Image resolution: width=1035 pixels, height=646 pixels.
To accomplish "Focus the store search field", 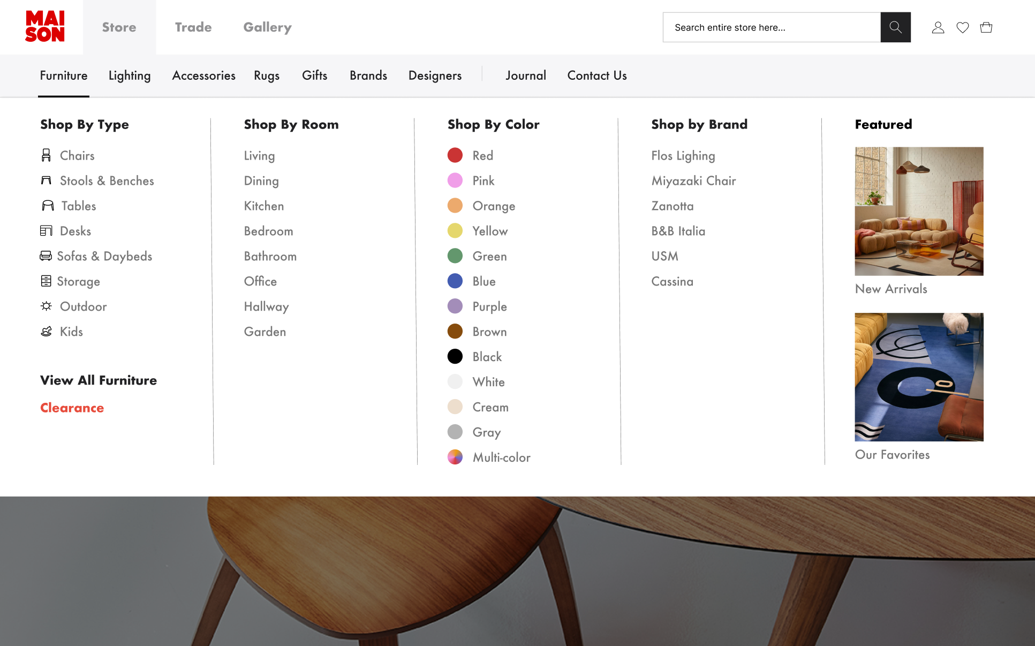I will tap(771, 27).
